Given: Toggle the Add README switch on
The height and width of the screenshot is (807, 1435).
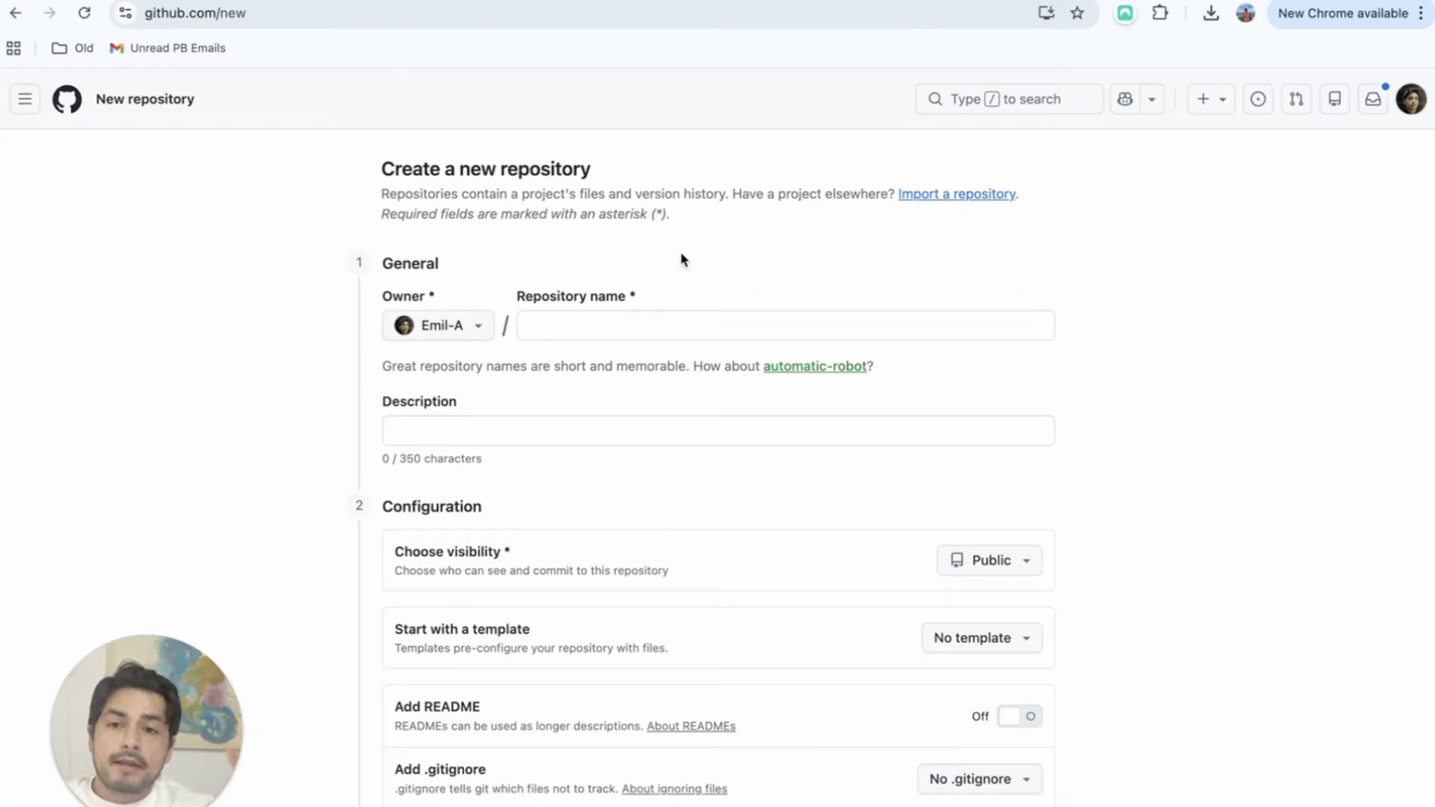Looking at the screenshot, I should pyautogui.click(x=1019, y=716).
